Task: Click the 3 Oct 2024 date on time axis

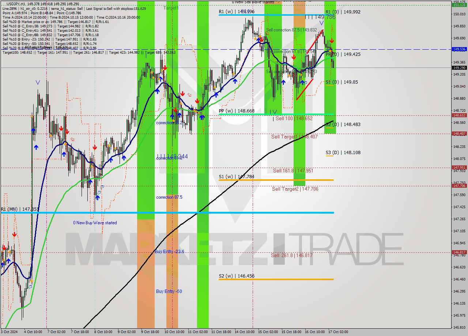Action: click(x=9, y=332)
